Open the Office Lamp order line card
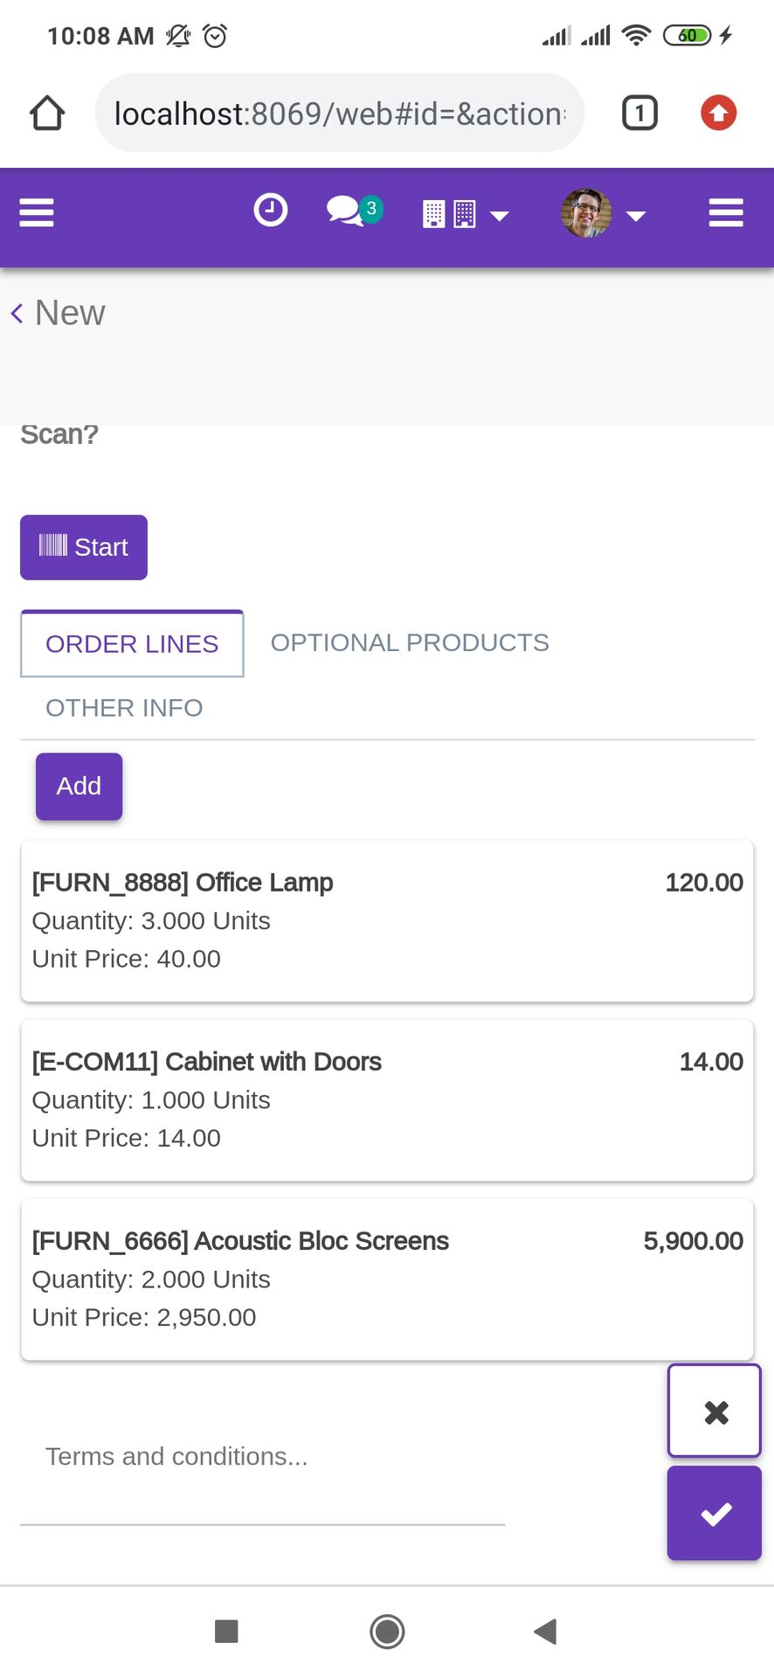 387,921
